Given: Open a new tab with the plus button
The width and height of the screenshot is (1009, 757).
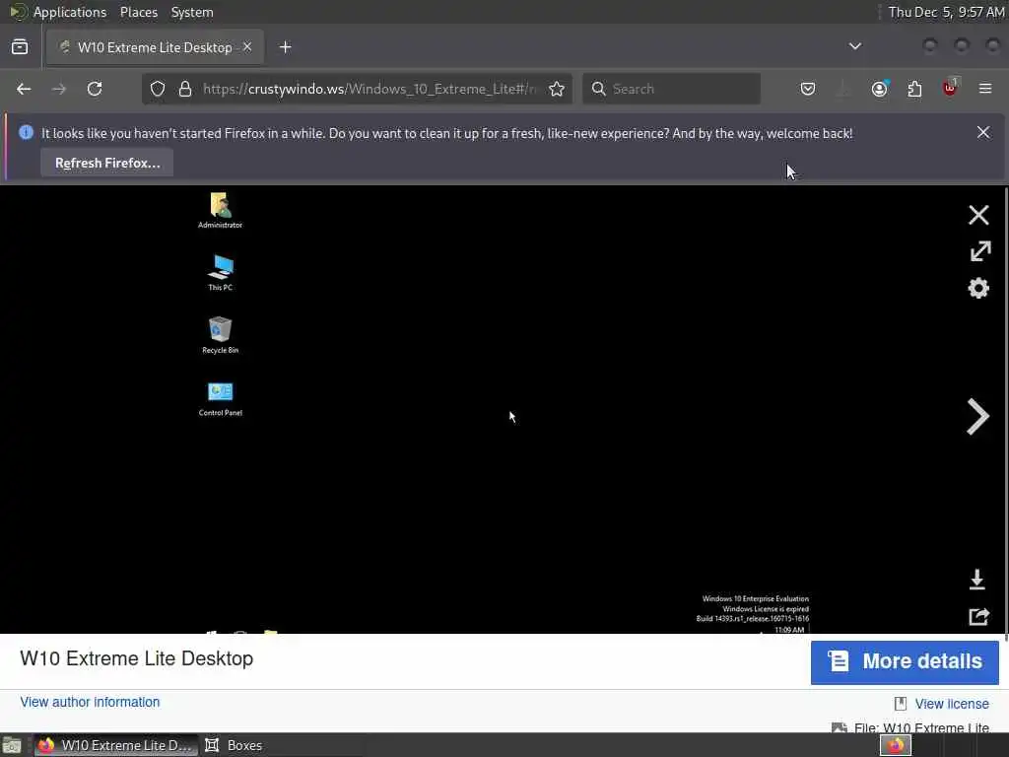Looking at the screenshot, I should 285,47.
